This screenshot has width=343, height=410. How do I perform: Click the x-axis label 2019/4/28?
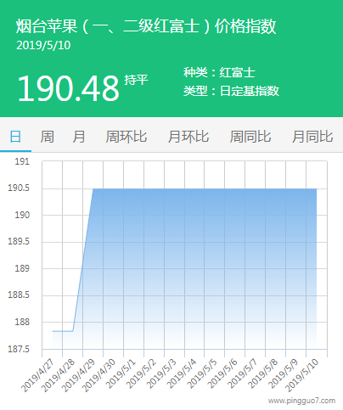click(58, 375)
